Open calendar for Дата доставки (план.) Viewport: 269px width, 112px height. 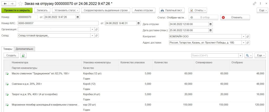pyautogui.click(x=210, y=30)
